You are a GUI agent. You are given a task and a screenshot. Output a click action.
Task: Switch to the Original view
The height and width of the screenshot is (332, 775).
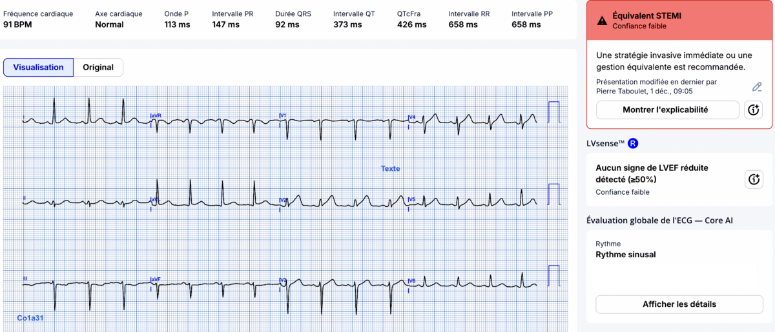(98, 68)
